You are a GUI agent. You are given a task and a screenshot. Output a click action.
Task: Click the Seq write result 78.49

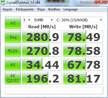[83, 36]
